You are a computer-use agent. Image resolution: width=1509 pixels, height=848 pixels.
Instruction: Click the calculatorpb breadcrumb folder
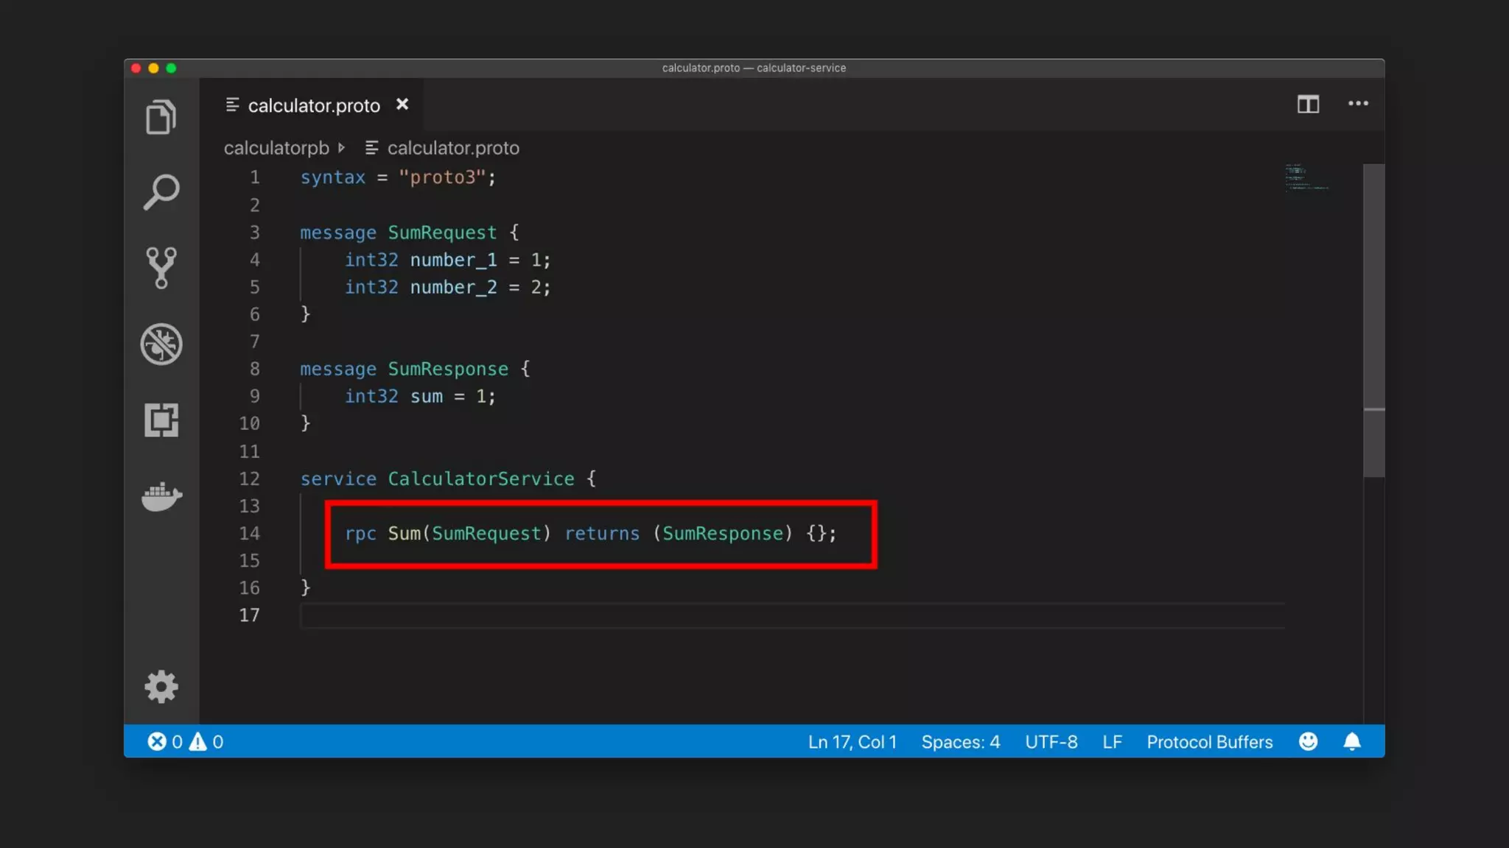tap(276, 148)
